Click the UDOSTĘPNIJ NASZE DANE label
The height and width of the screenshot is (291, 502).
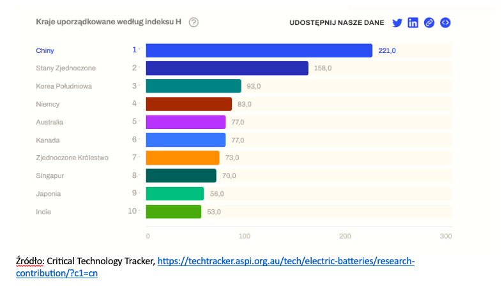(x=337, y=23)
